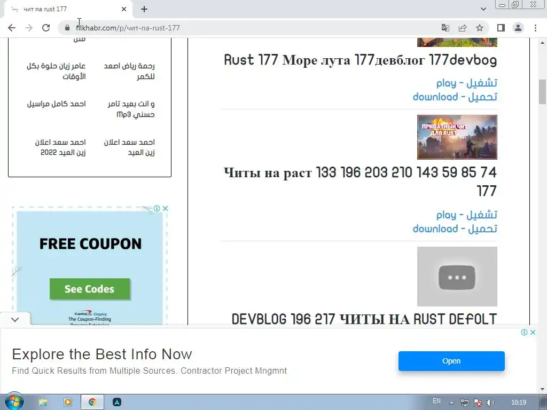Open the network tray icon
Viewport: 547px width, 410px height.
464,403
